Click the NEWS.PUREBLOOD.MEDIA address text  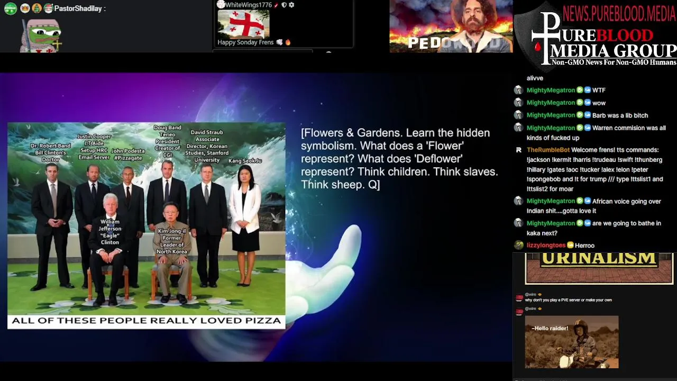pyautogui.click(x=619, y=13)
